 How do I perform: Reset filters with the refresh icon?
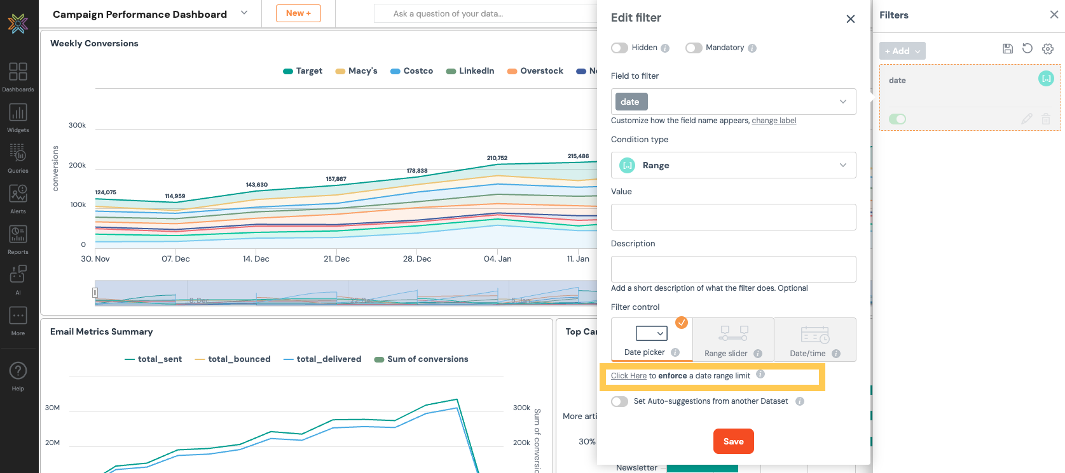pyautogui.click(x=1027, y=49)
